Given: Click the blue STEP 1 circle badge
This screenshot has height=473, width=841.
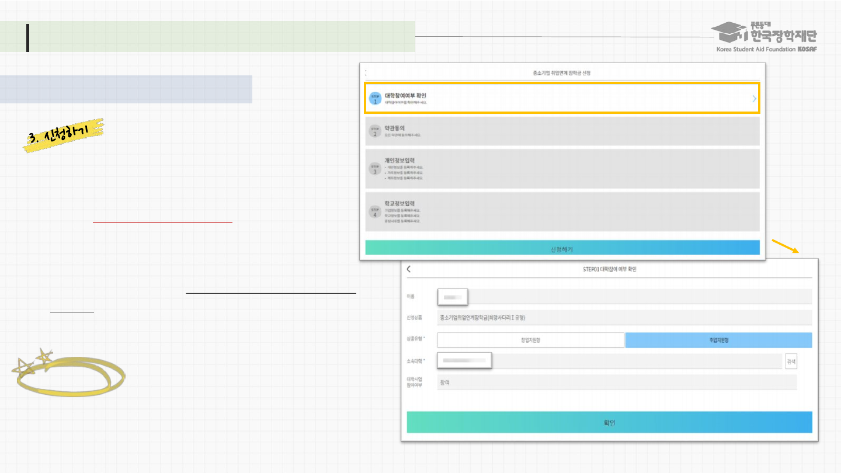Looking at the screenshot, I should click(x=375, y=99).
